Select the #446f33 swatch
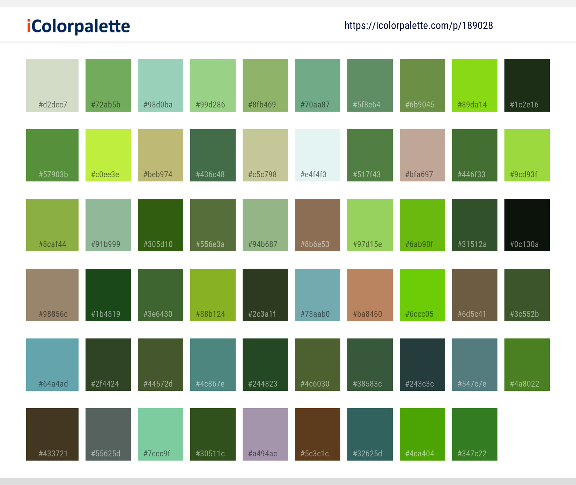576x485 pixels. [x=475, y=155]
